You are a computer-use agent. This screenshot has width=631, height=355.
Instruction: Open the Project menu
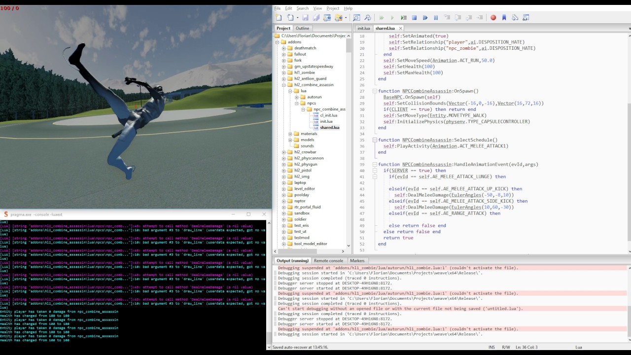333,8
